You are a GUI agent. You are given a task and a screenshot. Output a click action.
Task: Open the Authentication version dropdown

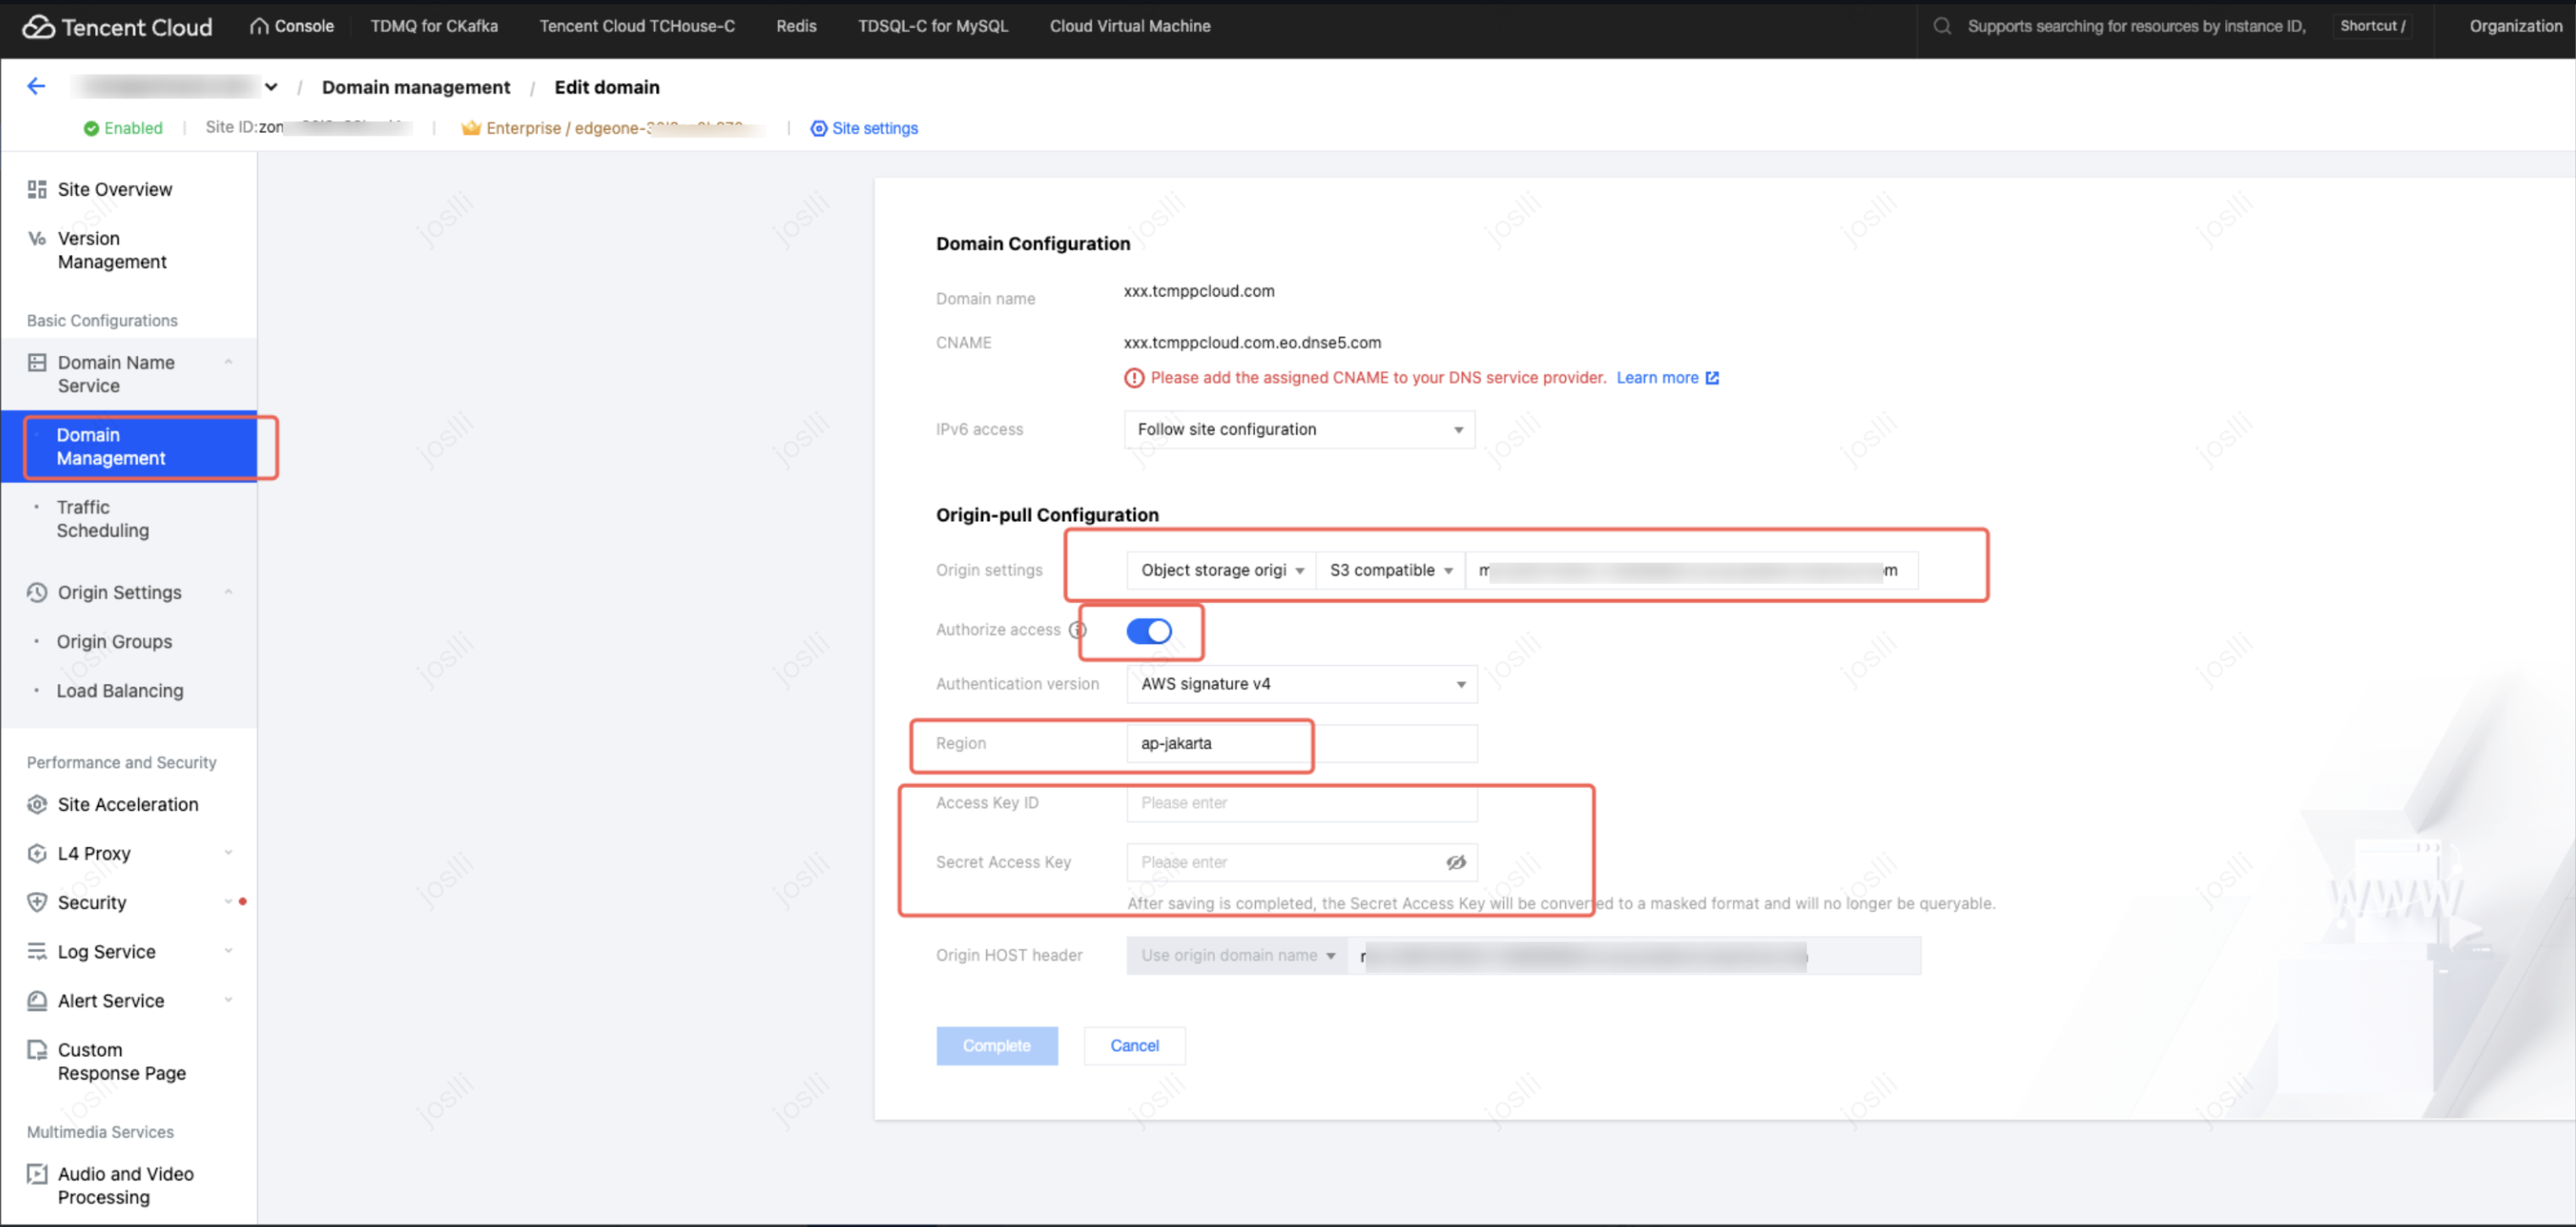click(x=1301, y=684)
